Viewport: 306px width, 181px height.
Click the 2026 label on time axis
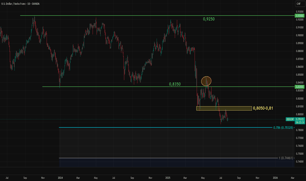point(275,178)
